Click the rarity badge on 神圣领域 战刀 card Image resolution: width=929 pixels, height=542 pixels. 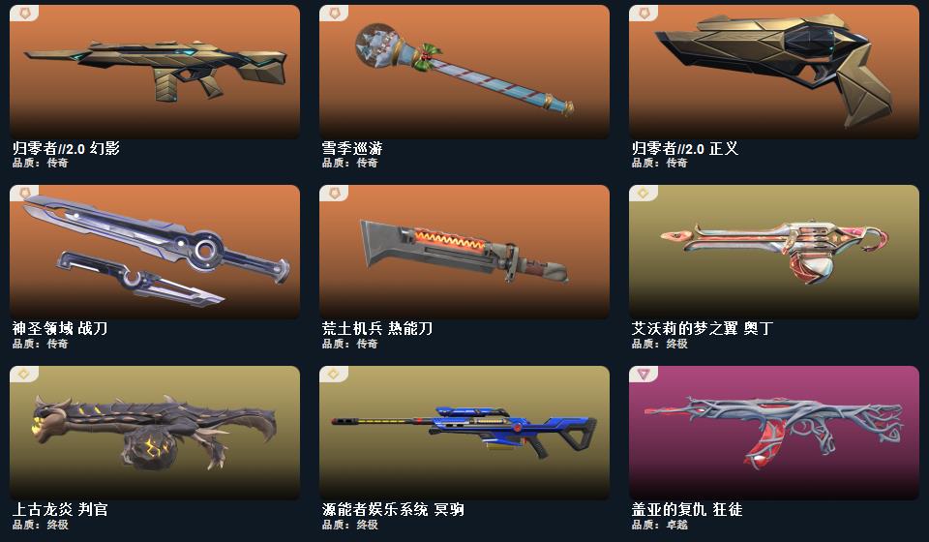pos(24,194)
